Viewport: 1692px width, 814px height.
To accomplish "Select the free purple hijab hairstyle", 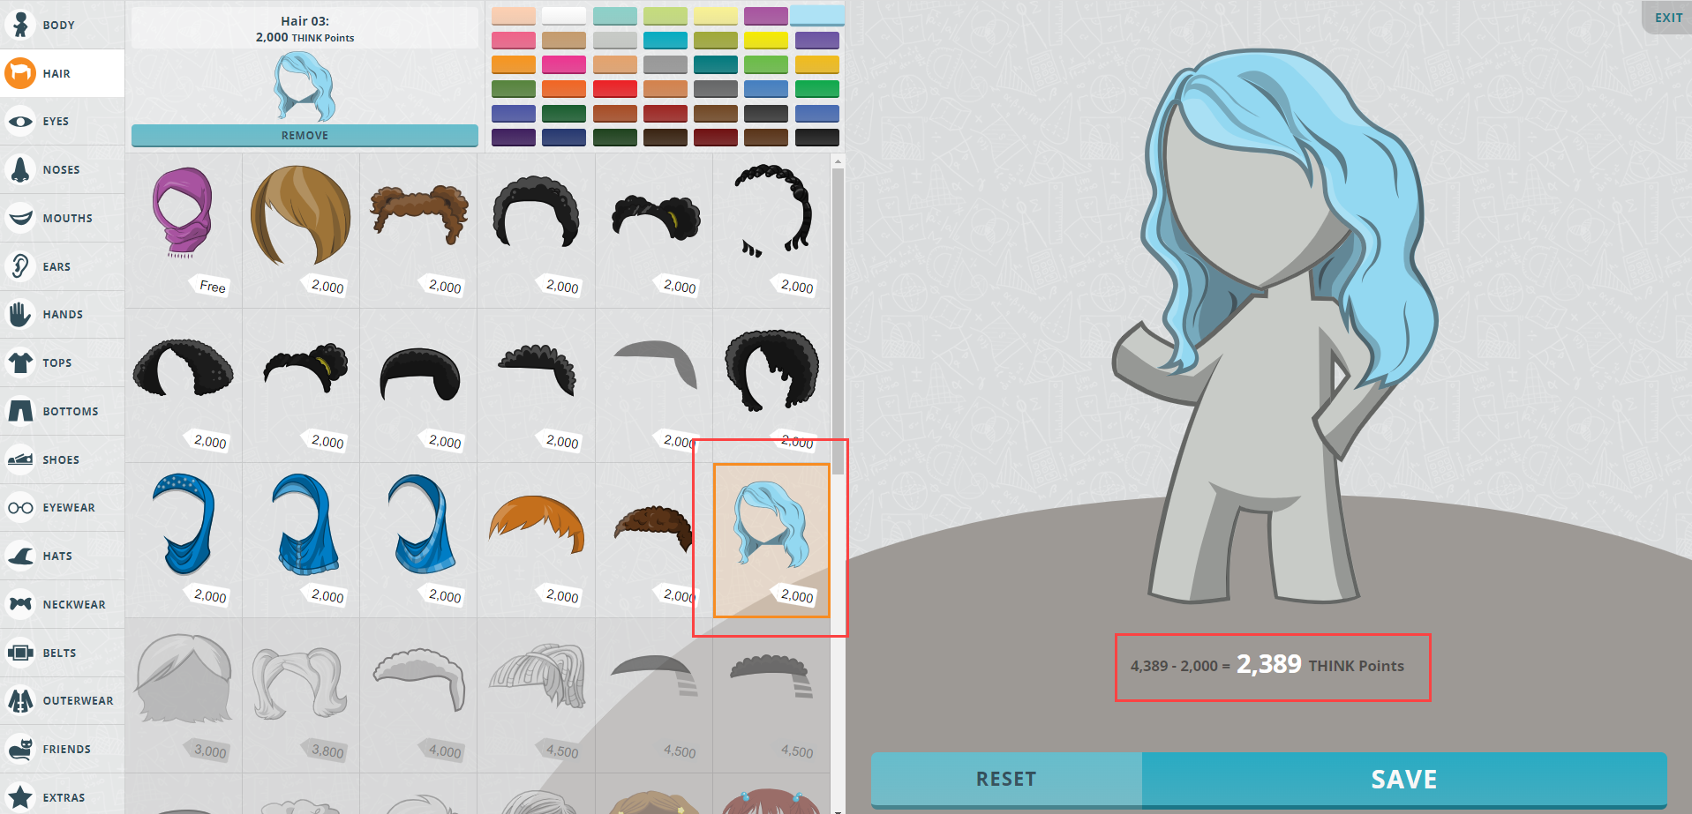I will coord(183,216).
